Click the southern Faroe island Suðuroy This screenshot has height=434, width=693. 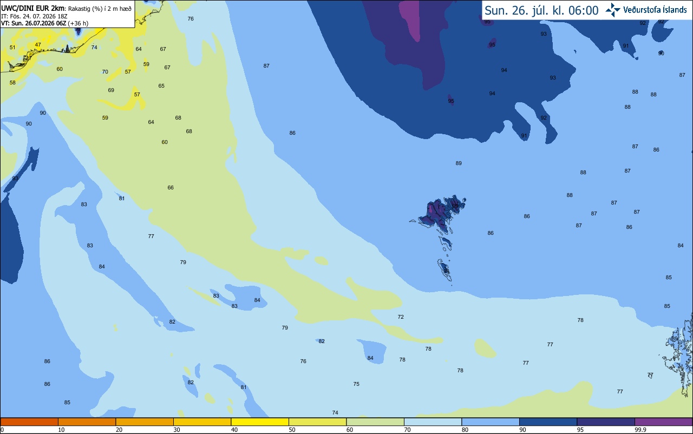pyautogui.click(x=444, y=270)
